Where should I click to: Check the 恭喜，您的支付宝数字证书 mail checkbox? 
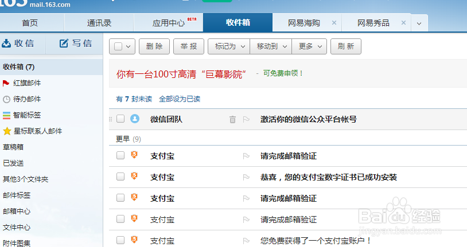click(x=120, y=177)
